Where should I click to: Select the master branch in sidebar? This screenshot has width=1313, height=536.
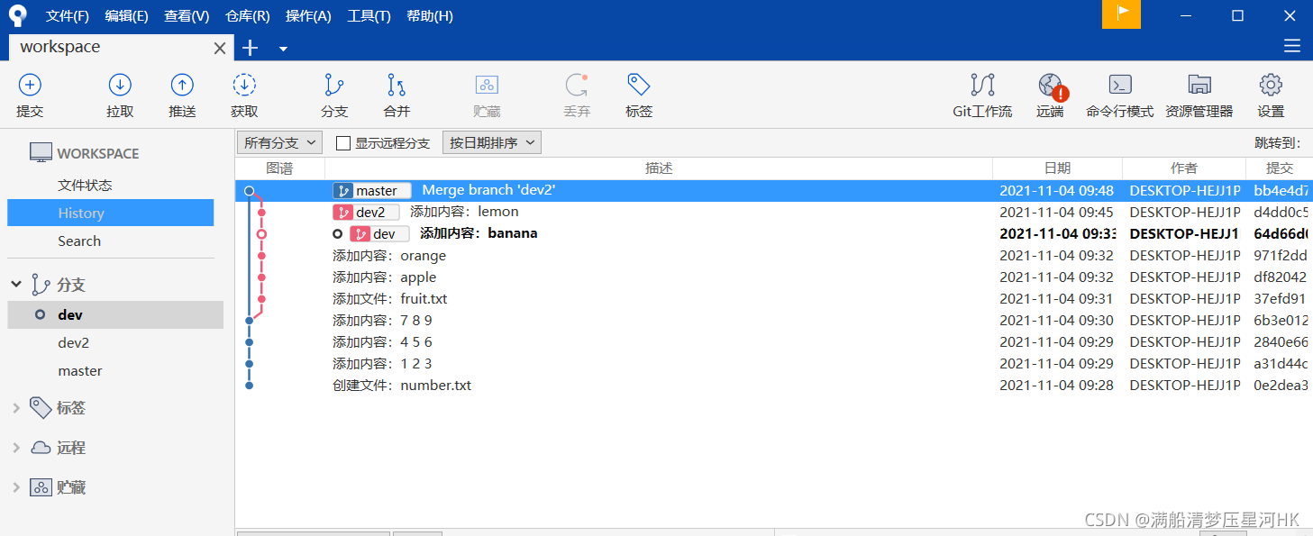coord(80,370)
